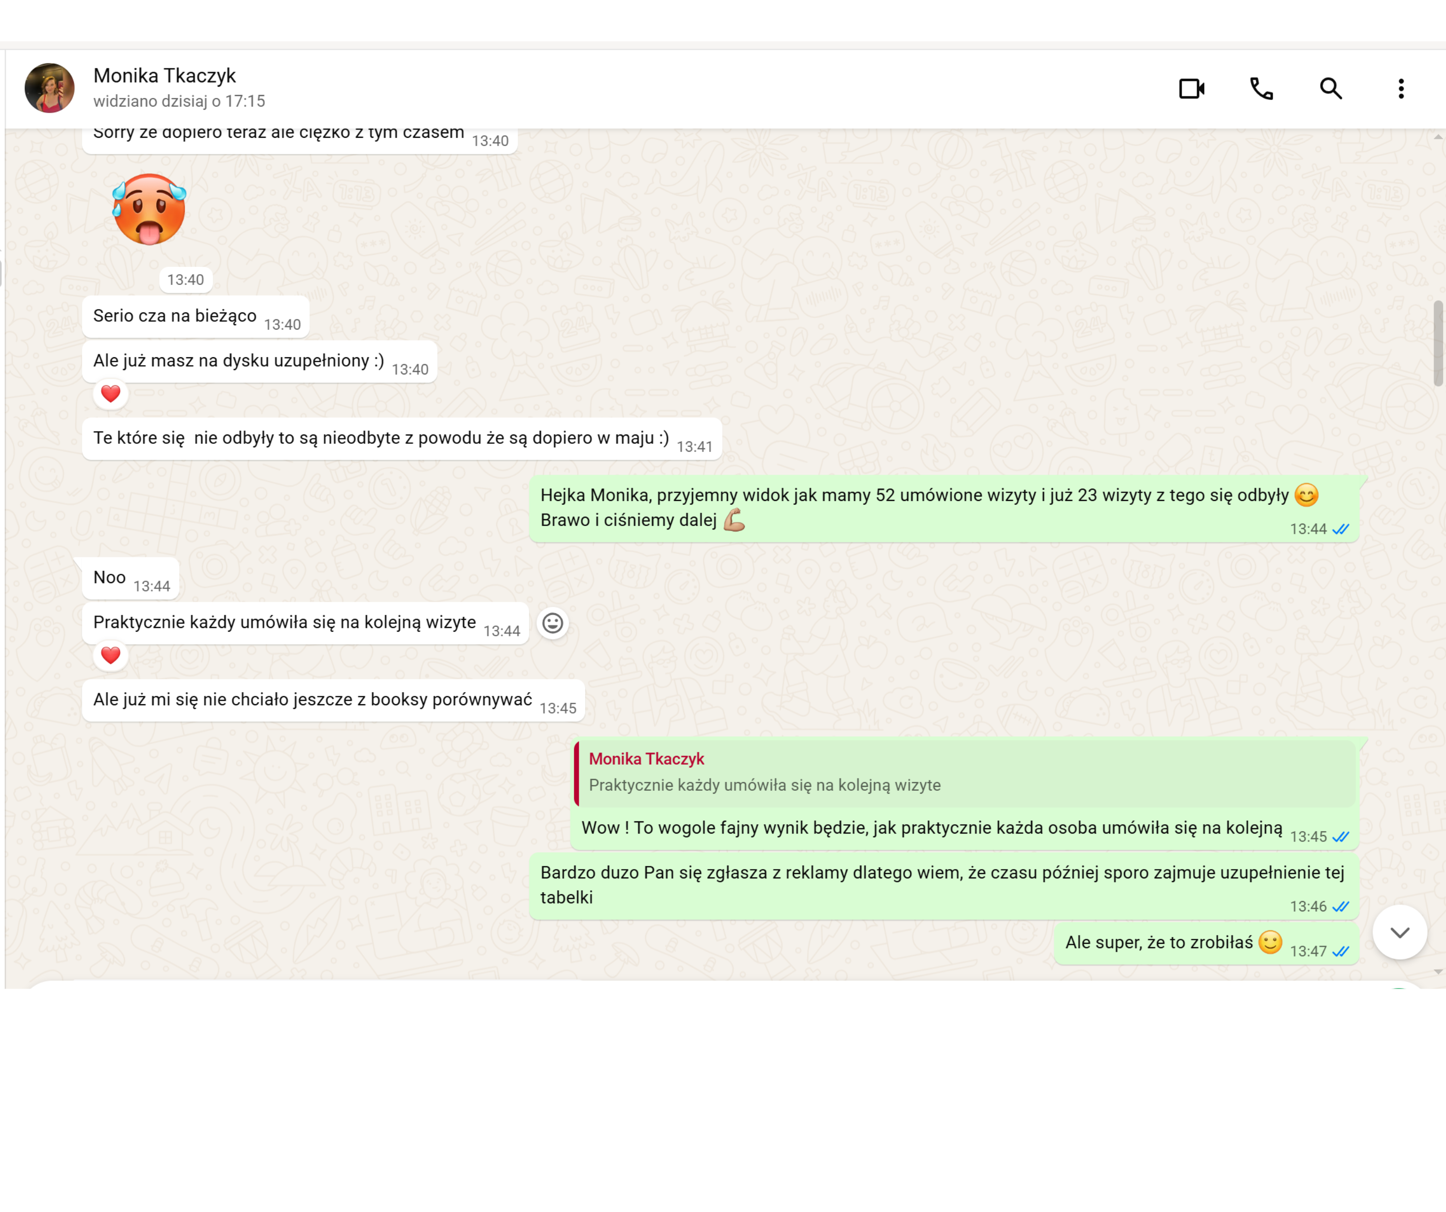This screenshot has height=1212, width=1446.
Task: Click read-receipt ticks on 13:46 message
Action: click(1341, 907)
